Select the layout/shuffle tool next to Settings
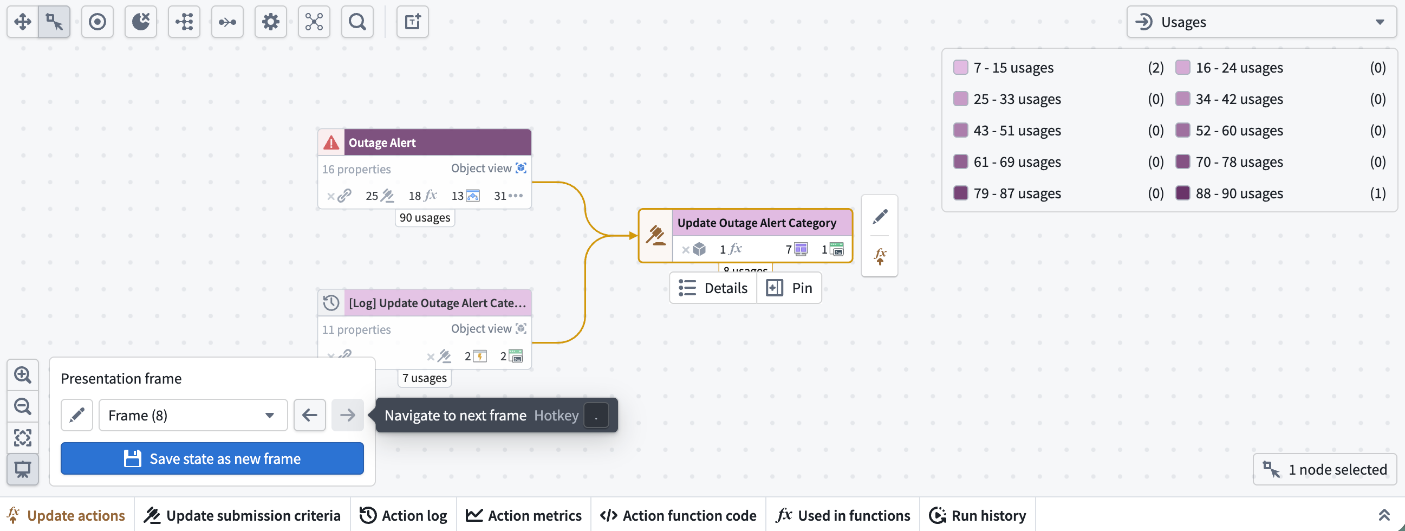Screen dimensions: 1405x531 point(314,22)
